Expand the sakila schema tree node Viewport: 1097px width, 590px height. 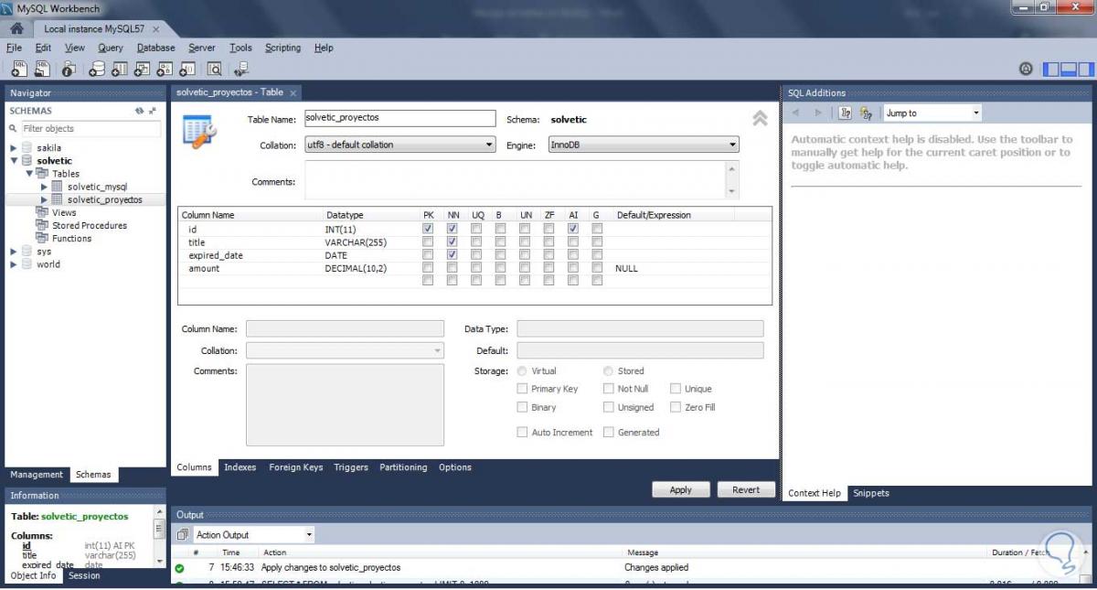pyautogui.click(x=14, y=148)
